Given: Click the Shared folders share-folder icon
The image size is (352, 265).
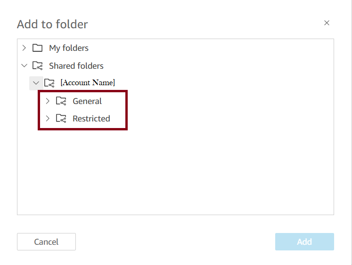Looking at the screenshot, I should tap(37, 66).
